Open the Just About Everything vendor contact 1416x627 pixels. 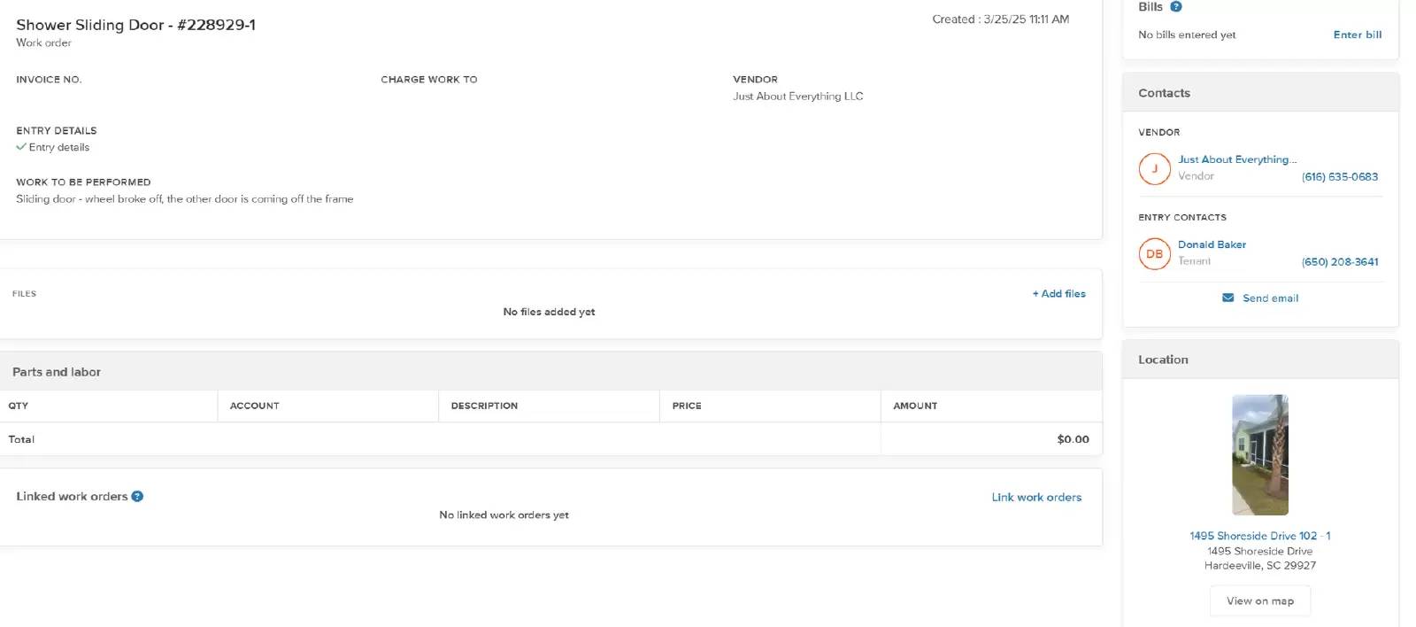coord(1236,159)
